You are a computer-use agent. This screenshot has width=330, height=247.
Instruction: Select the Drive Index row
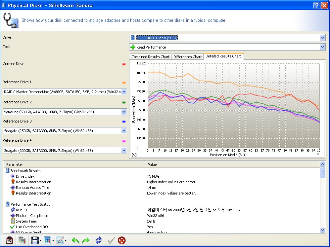[162, 176]
